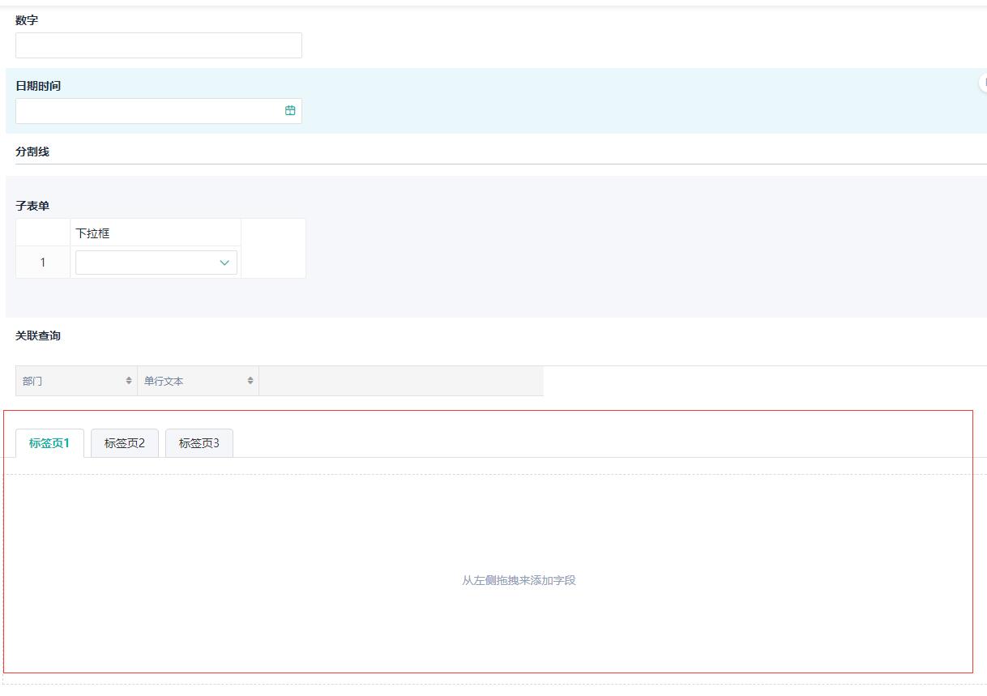Sort the 单行文本 column with its arrows
The image size is (987, 696).
250,381
